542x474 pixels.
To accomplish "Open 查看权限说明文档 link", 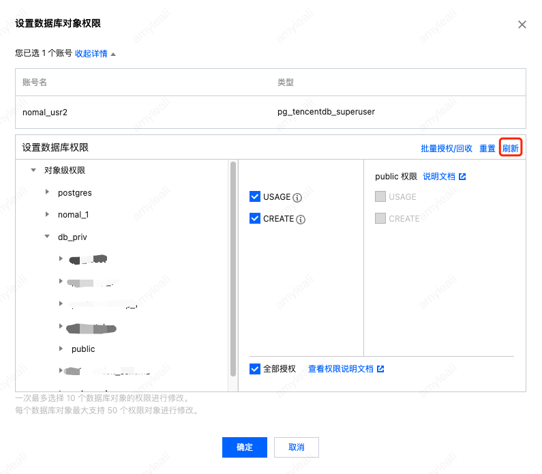I will click(341, 369).
